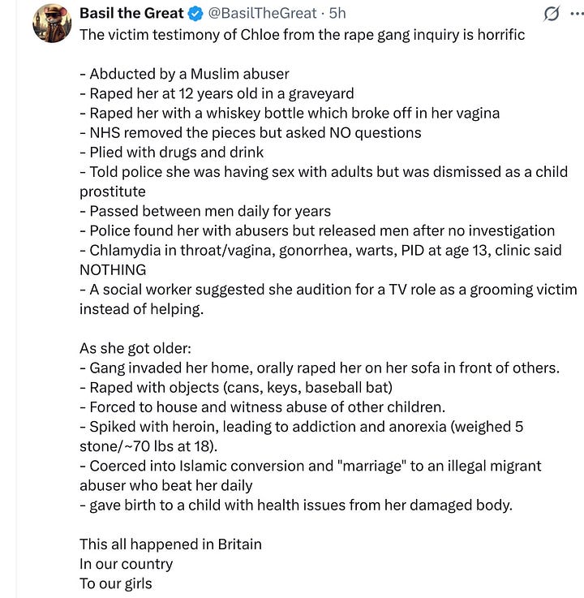Click the "Forced to house and witness" line
The height and width of the screenshot is (598, 584).
(263, 407)
